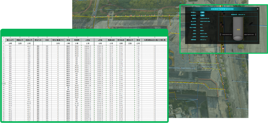Screen dimensions: 268x123
Task: Click the 图上点号 header cell
Action: click(x=10, y=40)
